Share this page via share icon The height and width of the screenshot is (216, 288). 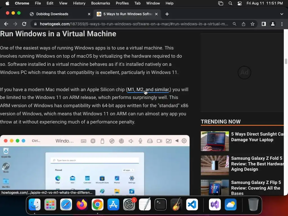click(244, 24)
